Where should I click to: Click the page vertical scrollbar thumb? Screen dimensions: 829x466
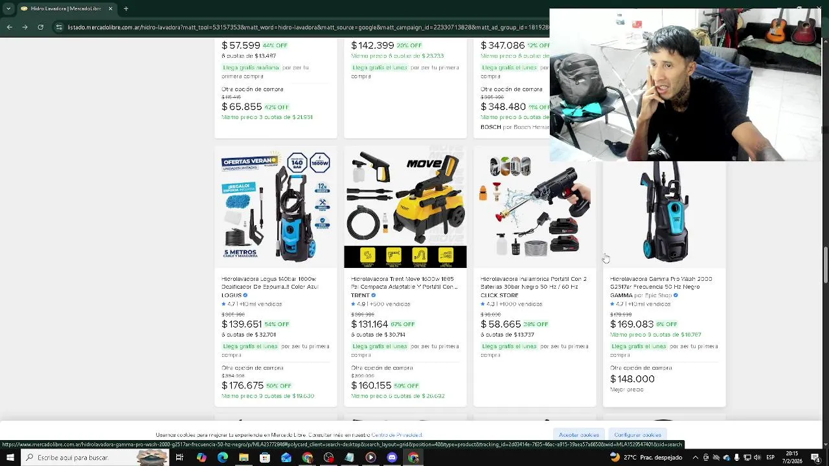pyautogui.click(x=825, y=265)
